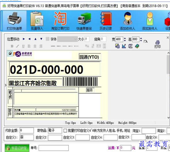
Task: Click the copy/paste element icon in designer toolbar
Action: coord(117,46)
